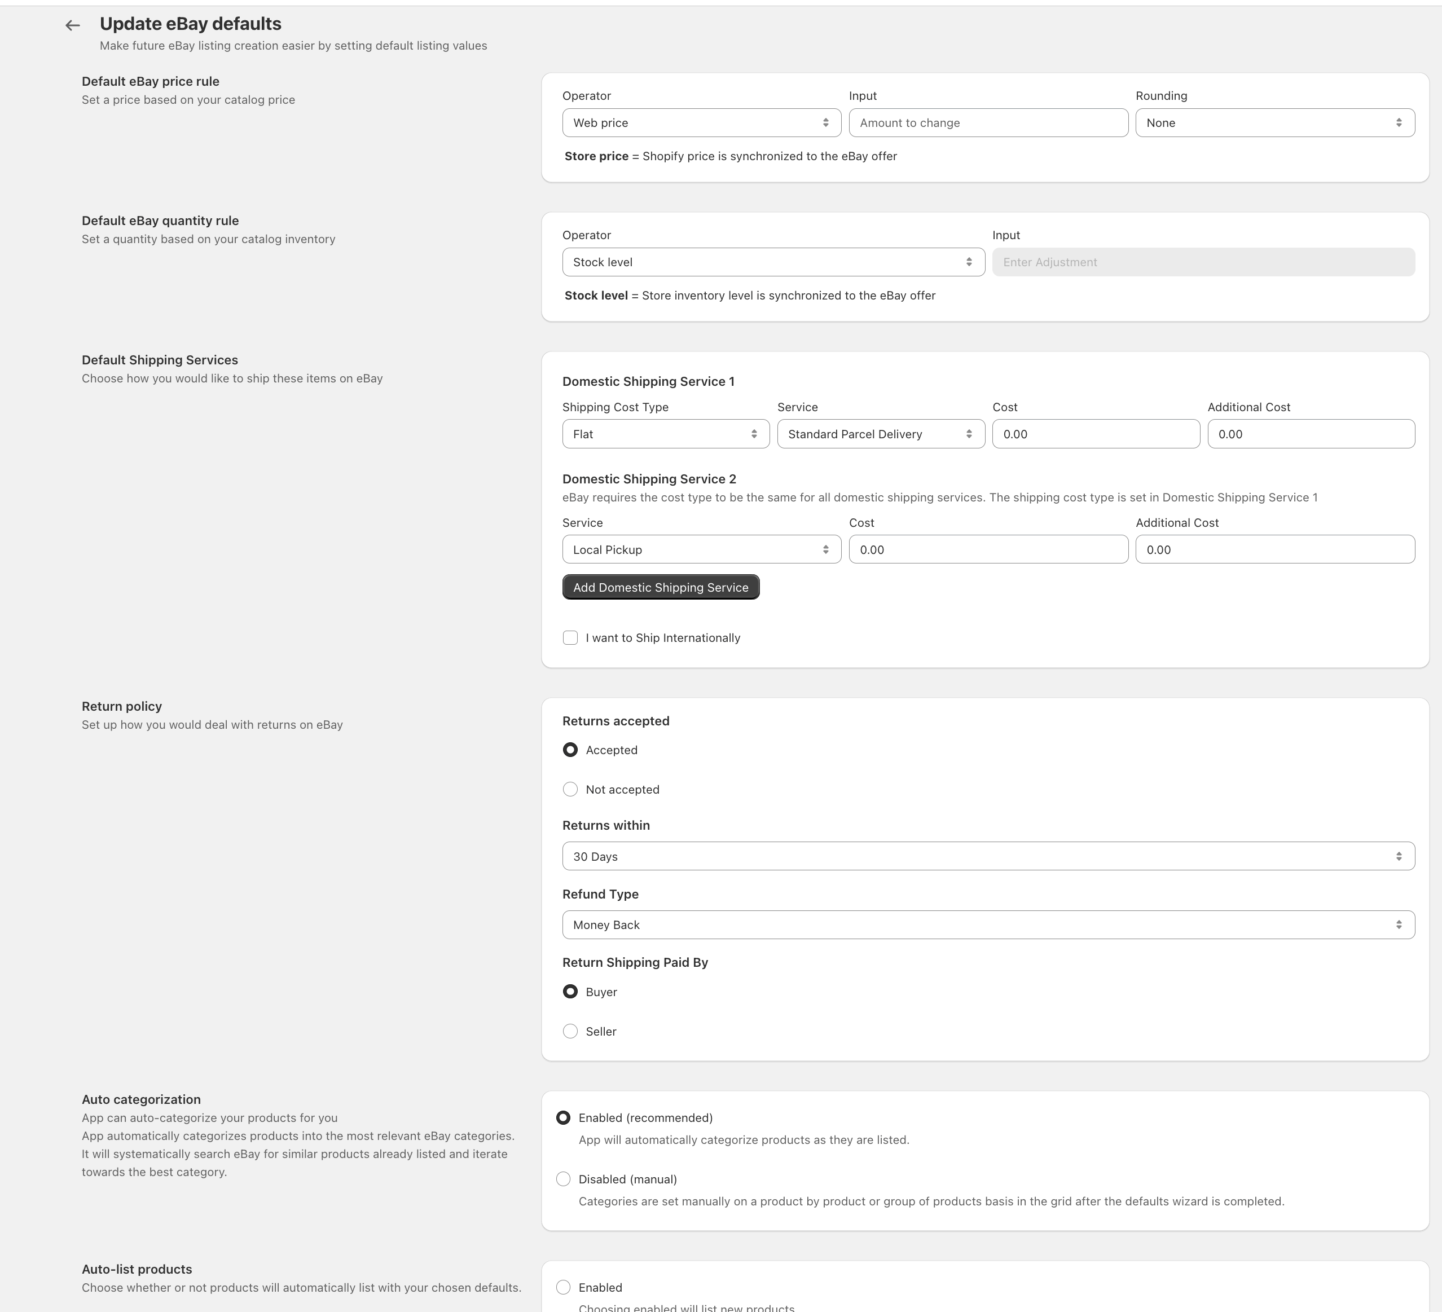The width and height of the screenshot is (1442, 1312).
Task: Select Not accepted for returns
Action: coord(570,789)
